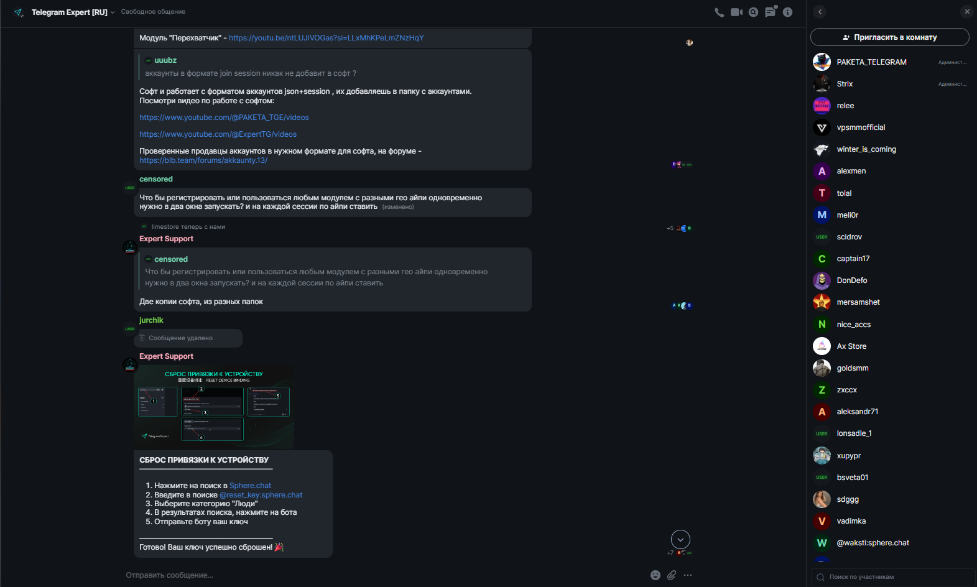Open the room search magnifier icon
Viewport: 977px width, 587px height.
(x=753, y=12)
